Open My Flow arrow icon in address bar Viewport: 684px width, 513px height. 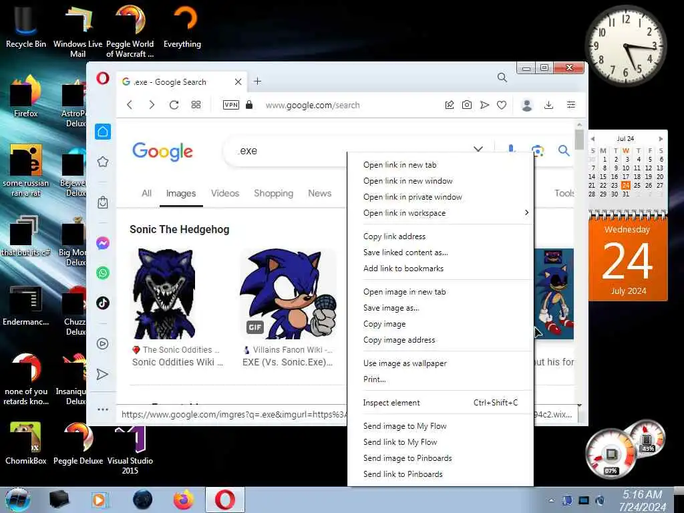click(x=484, y=105)
